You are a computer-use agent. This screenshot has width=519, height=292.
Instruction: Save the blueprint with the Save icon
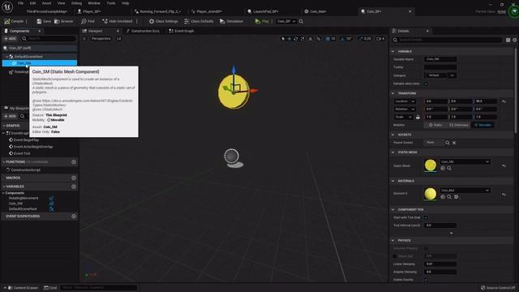coord(44,21)
